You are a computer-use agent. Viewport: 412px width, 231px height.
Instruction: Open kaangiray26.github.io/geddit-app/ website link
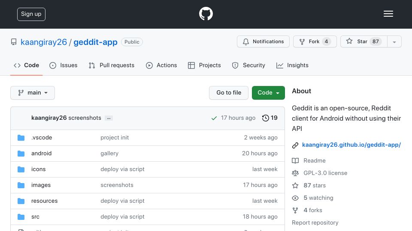tap(351, 145)
